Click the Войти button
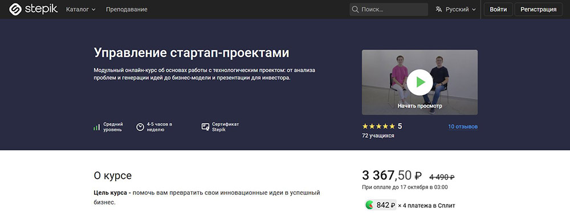The width and height of the screenshot is (570, 213). [498, 10]
